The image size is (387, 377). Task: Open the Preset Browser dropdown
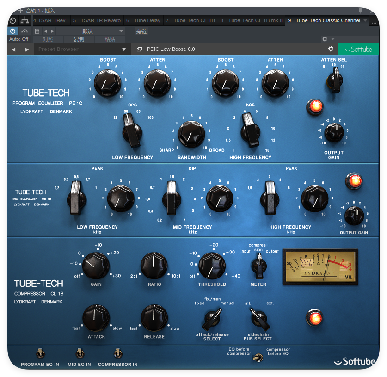tap(82, 49)
